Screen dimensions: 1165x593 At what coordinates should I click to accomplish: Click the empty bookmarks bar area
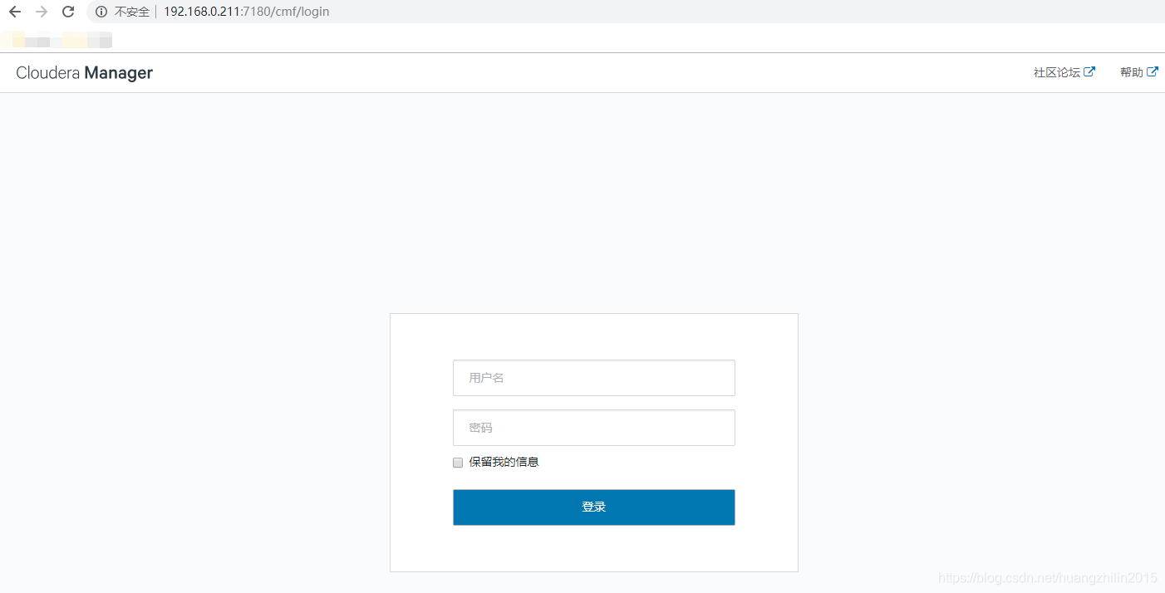[582, 39]
